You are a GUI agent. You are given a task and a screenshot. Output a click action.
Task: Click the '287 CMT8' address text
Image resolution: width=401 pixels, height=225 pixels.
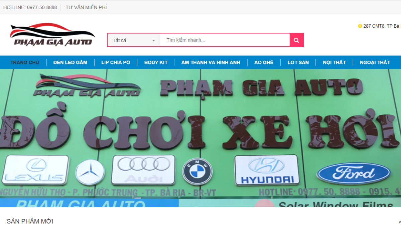[x=382, y=26]
